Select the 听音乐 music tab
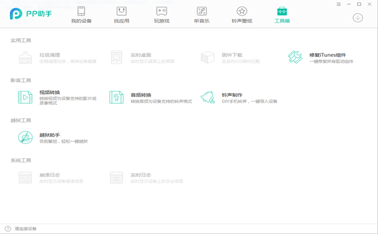 (201, 15)
